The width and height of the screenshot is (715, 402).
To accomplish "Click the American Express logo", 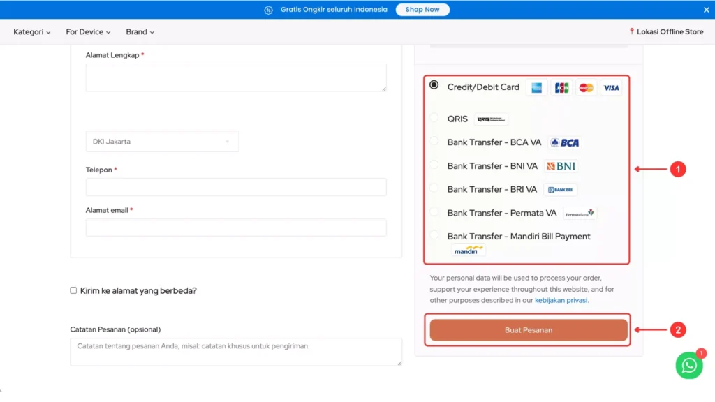I will click(x=536, y=87).
